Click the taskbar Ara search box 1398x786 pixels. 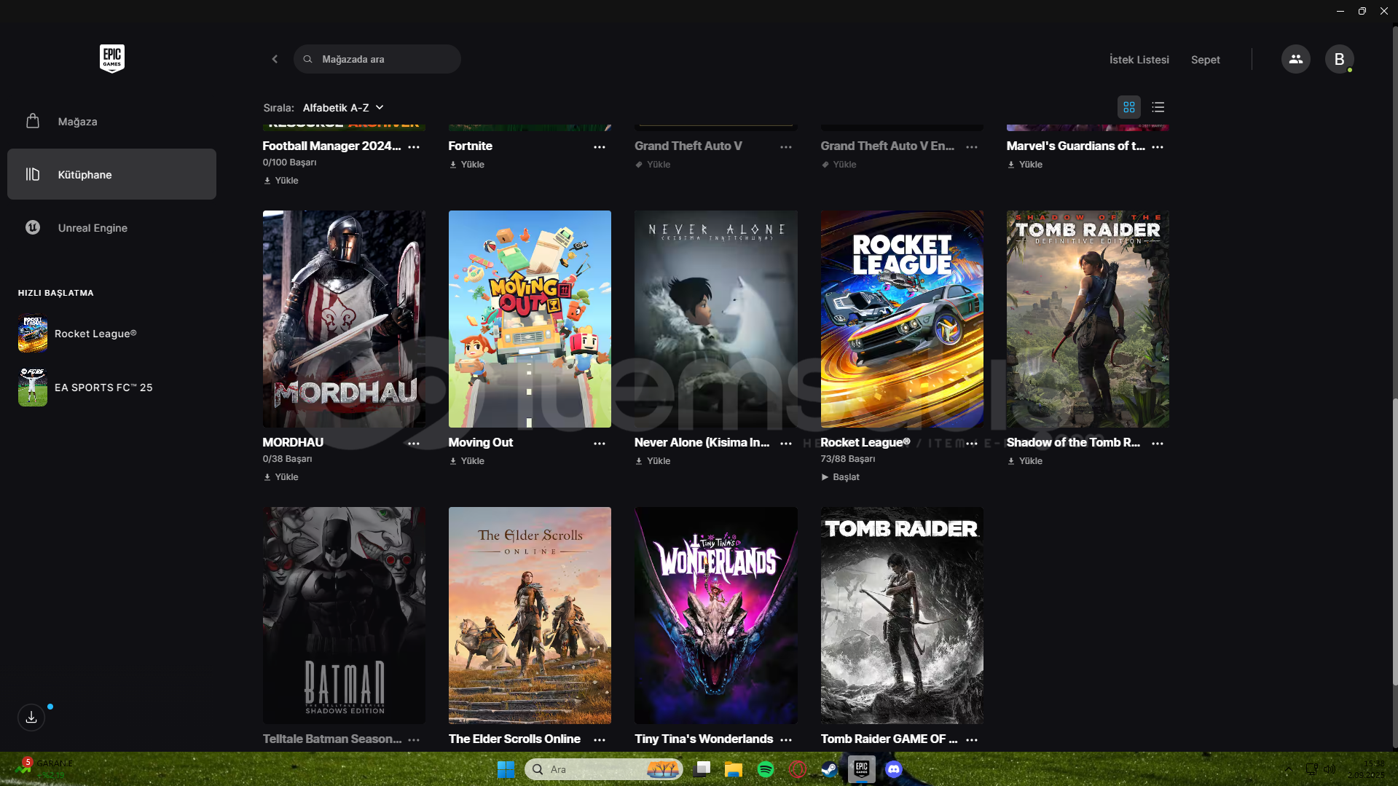point(603,769)
